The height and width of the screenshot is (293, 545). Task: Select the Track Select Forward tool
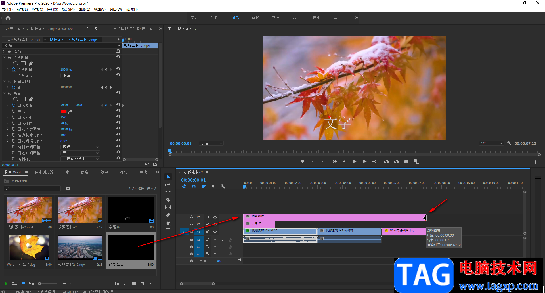pos(168,184)
